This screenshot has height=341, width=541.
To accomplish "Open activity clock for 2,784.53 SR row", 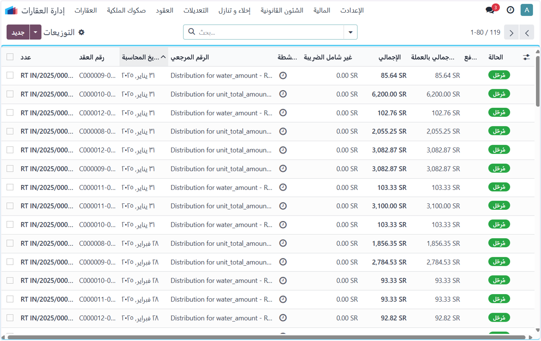I will (283, 262).
